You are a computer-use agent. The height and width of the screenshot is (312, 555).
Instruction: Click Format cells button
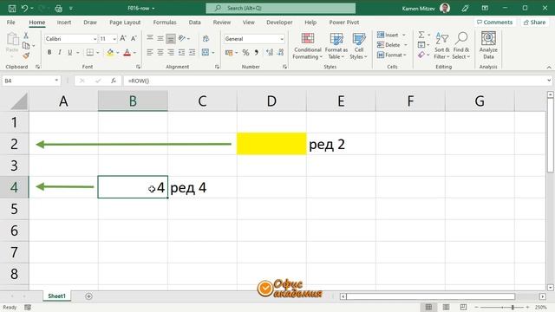click(x=391, y=55)
